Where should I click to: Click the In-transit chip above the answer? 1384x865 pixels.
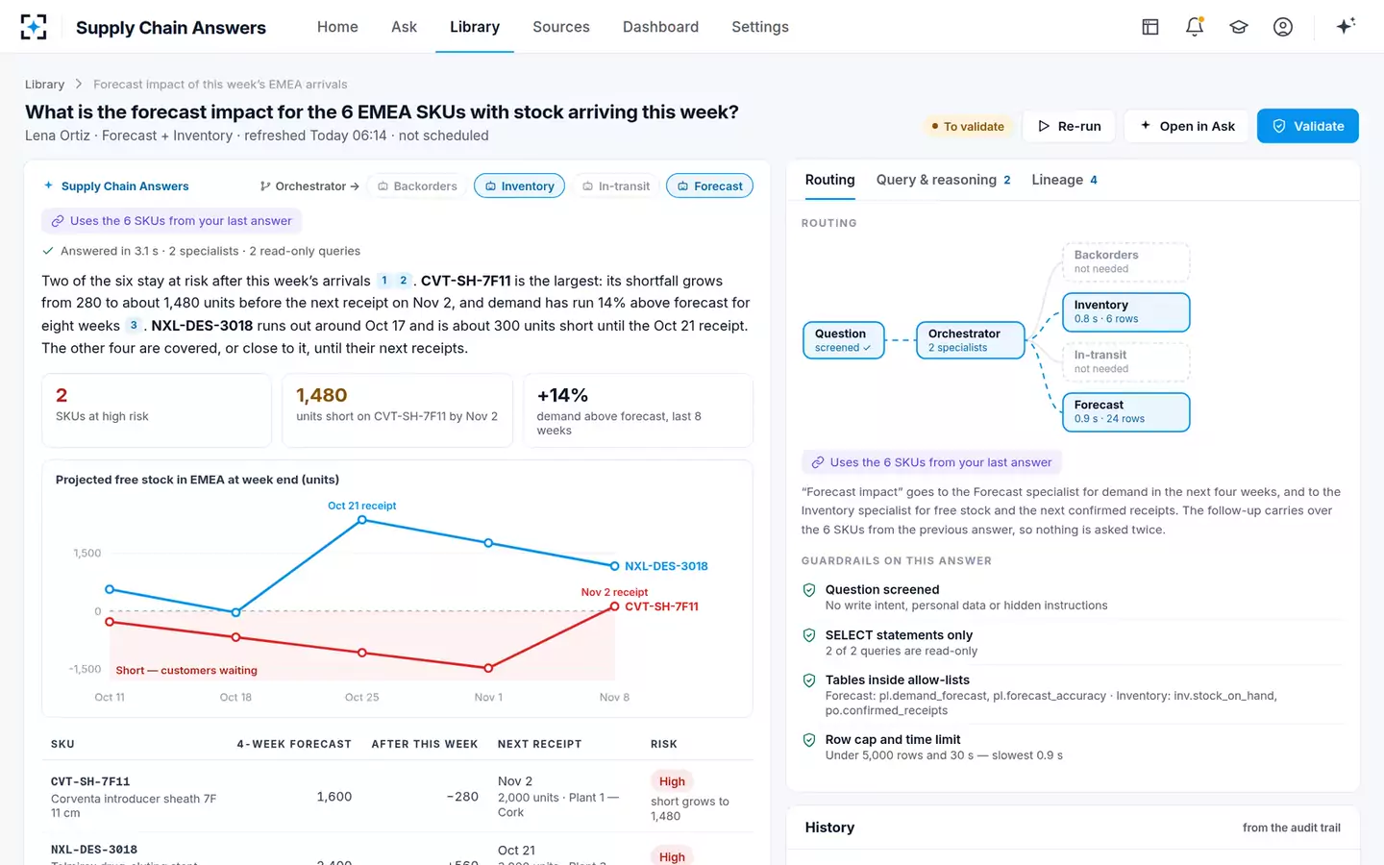click(x=616, y=186)
